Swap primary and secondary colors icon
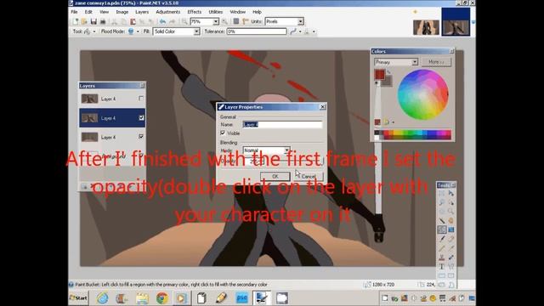The image size is (544, 306). click(x=389, y=71)
